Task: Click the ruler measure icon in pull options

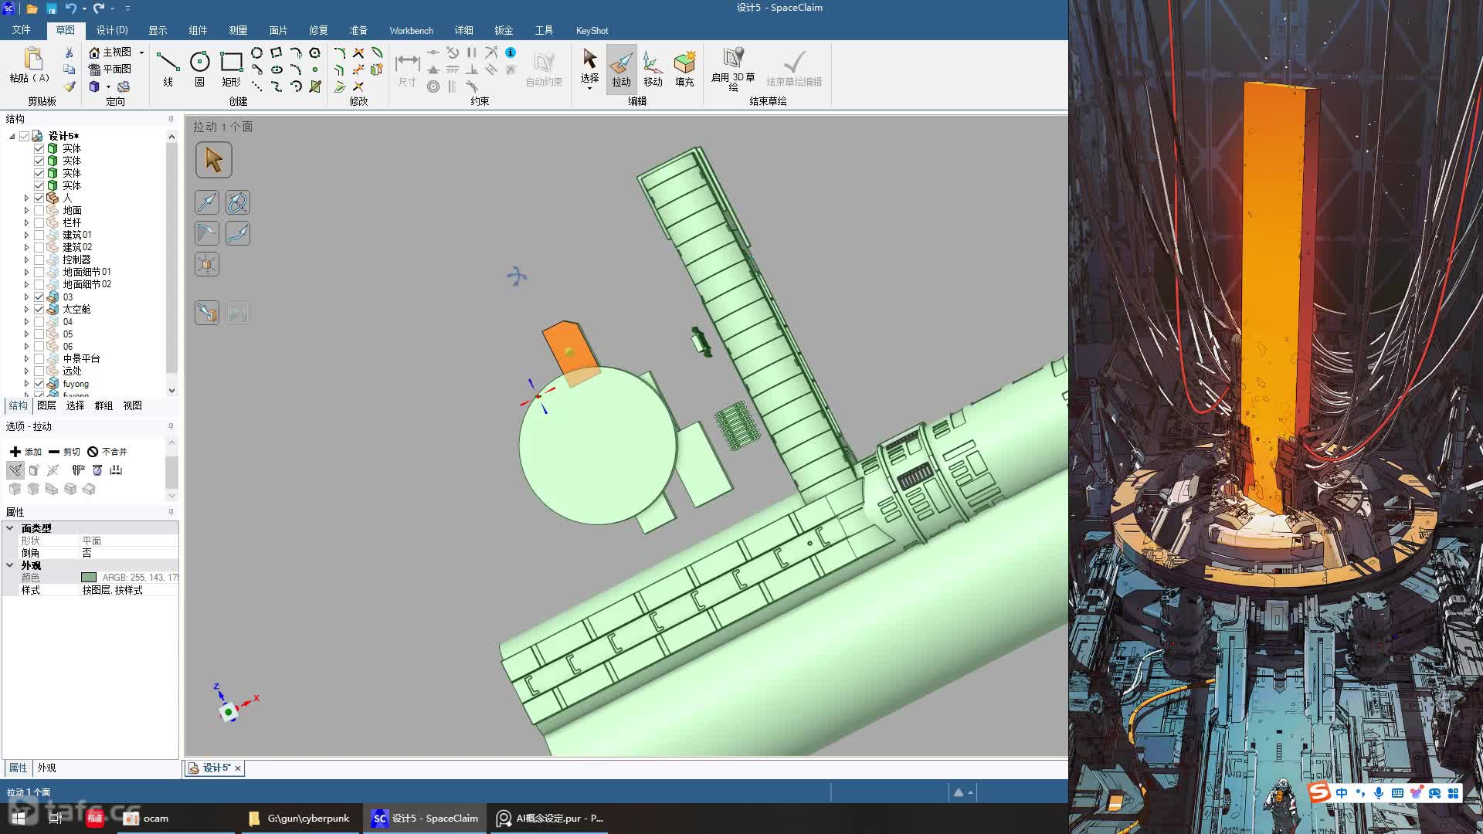Action: pos(116,470)
